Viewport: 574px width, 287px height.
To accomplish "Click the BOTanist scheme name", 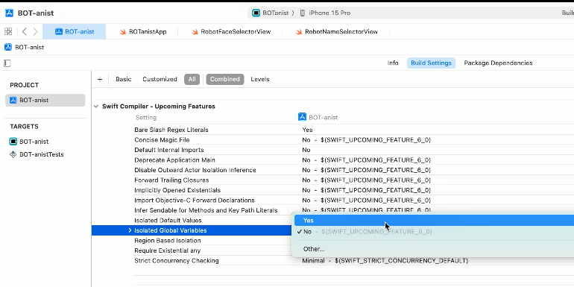I will (x=276, y=13).
